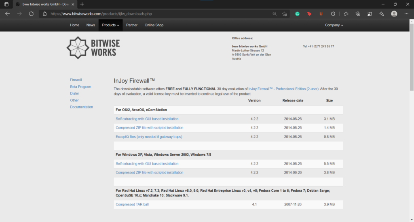The height and width of the screenshot is (222, 414).
Task: Open the browser profile avatar
Action: point(394,14)
